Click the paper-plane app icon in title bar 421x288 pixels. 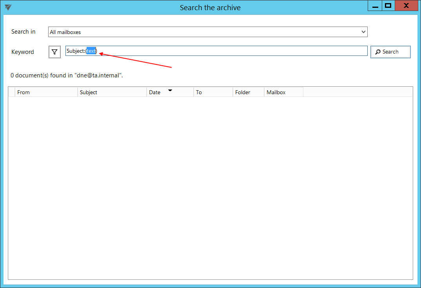coord(8,7)
